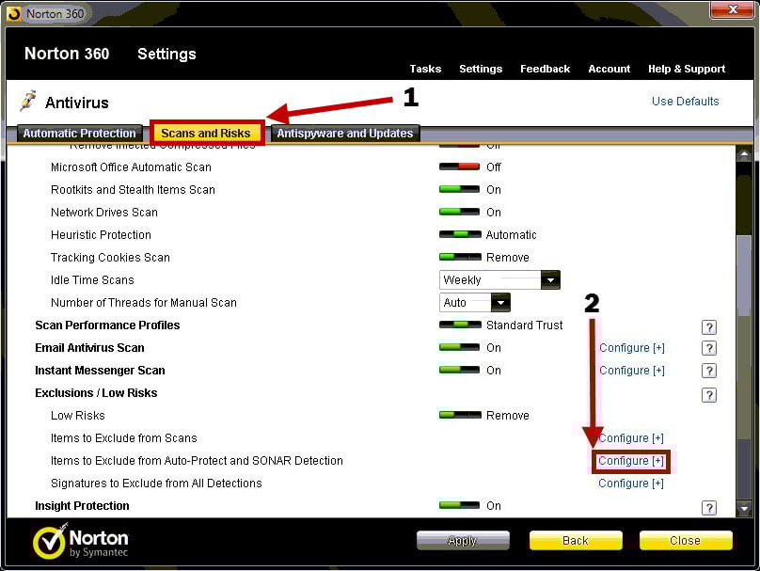
Task: Open the Account menu
Action: coord(610,69)
